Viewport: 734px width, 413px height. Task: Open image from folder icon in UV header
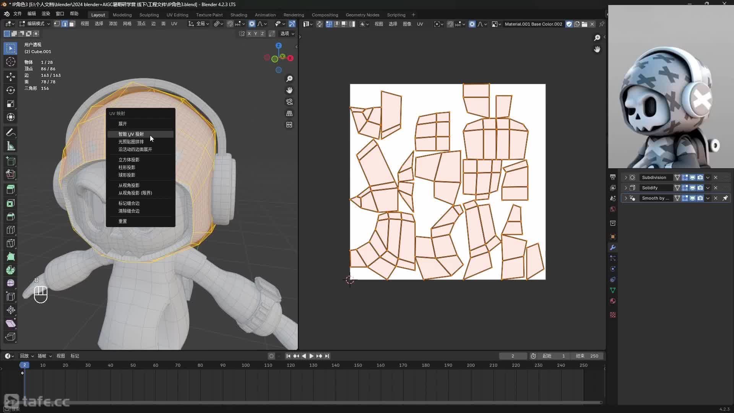tap(585, 24)
